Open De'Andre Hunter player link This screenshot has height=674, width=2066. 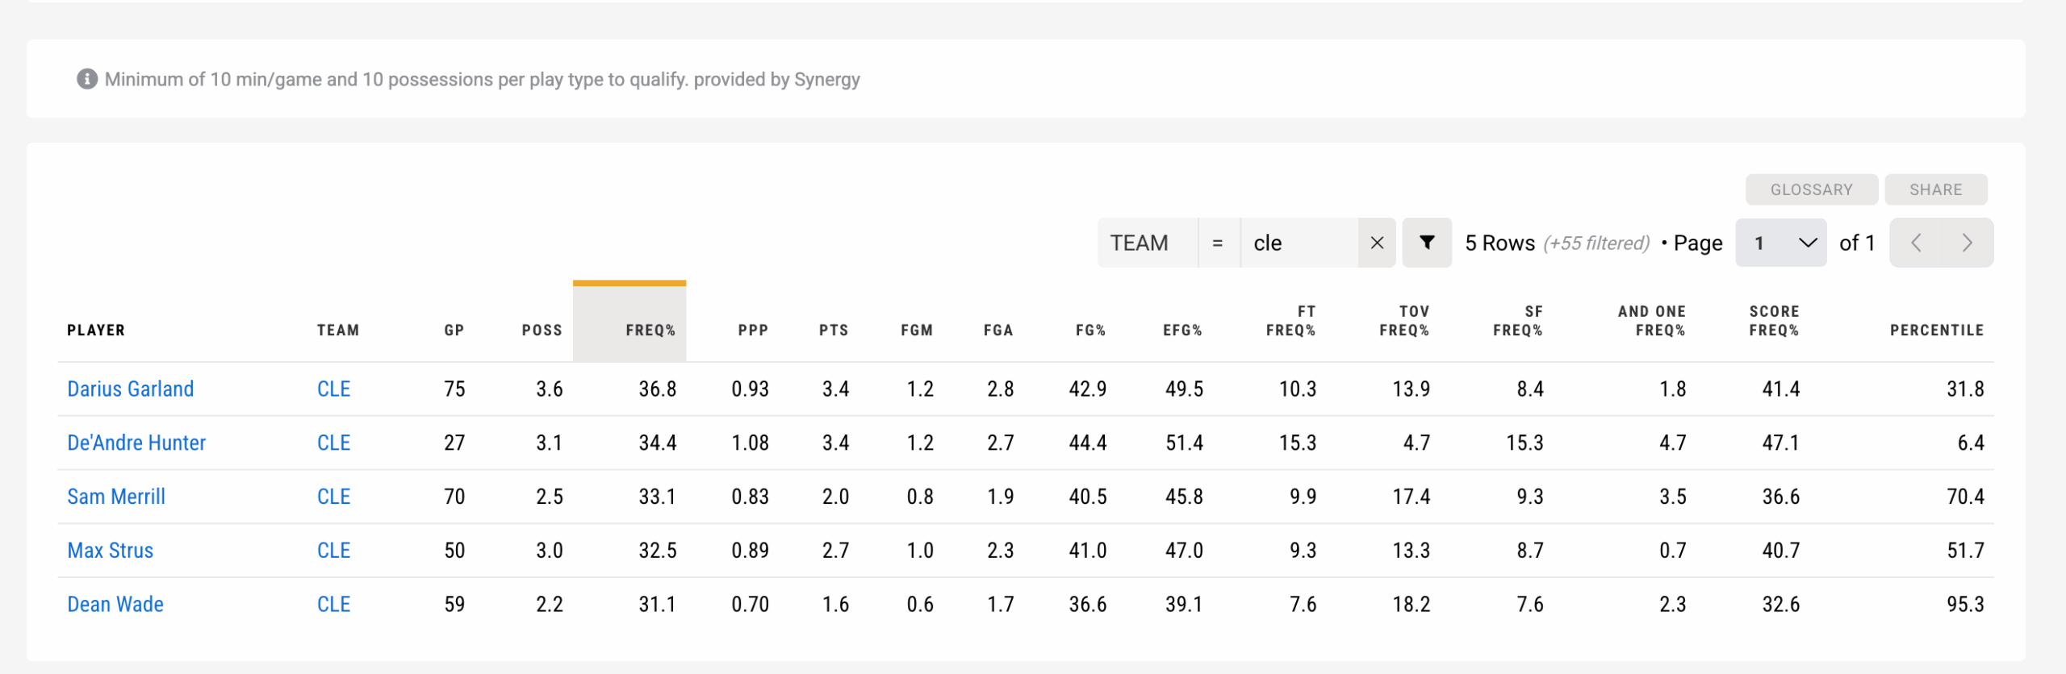[x=136, y=443]
